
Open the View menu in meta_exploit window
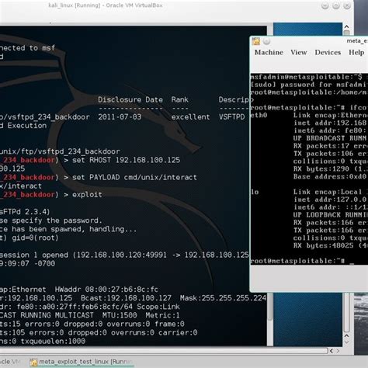click(299, 52)
